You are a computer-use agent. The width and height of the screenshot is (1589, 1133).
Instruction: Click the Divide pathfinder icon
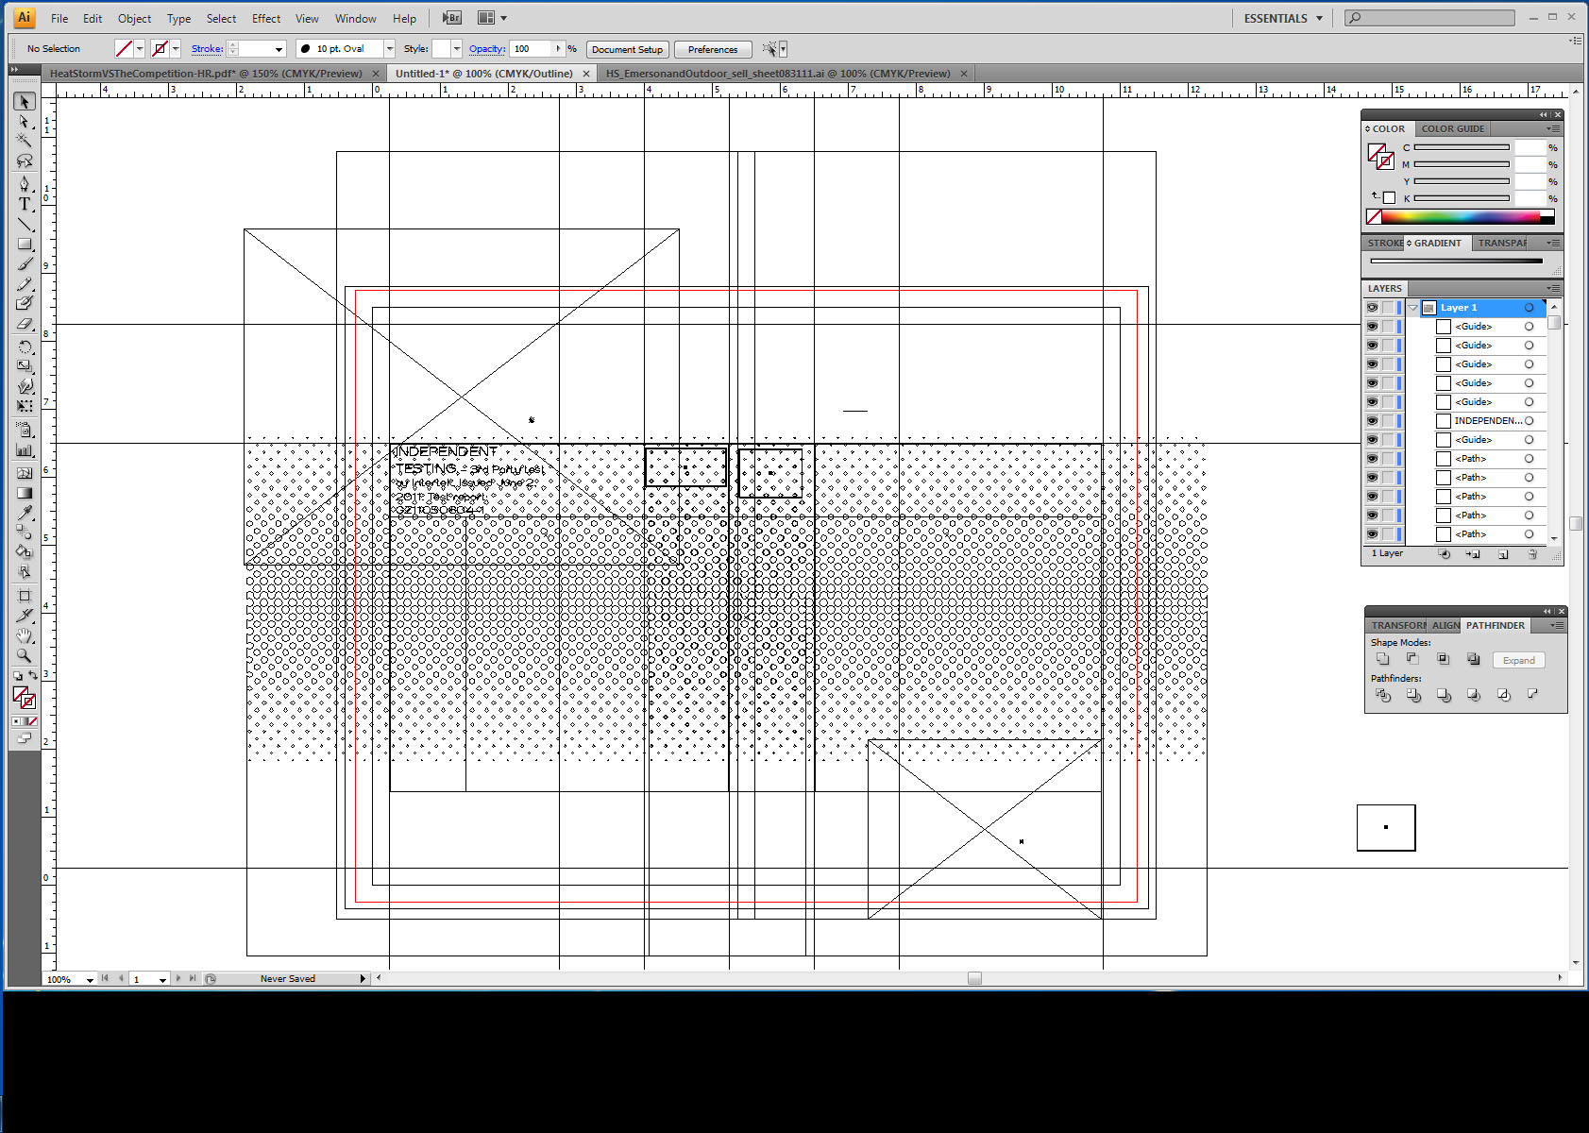click(1383, 695)
